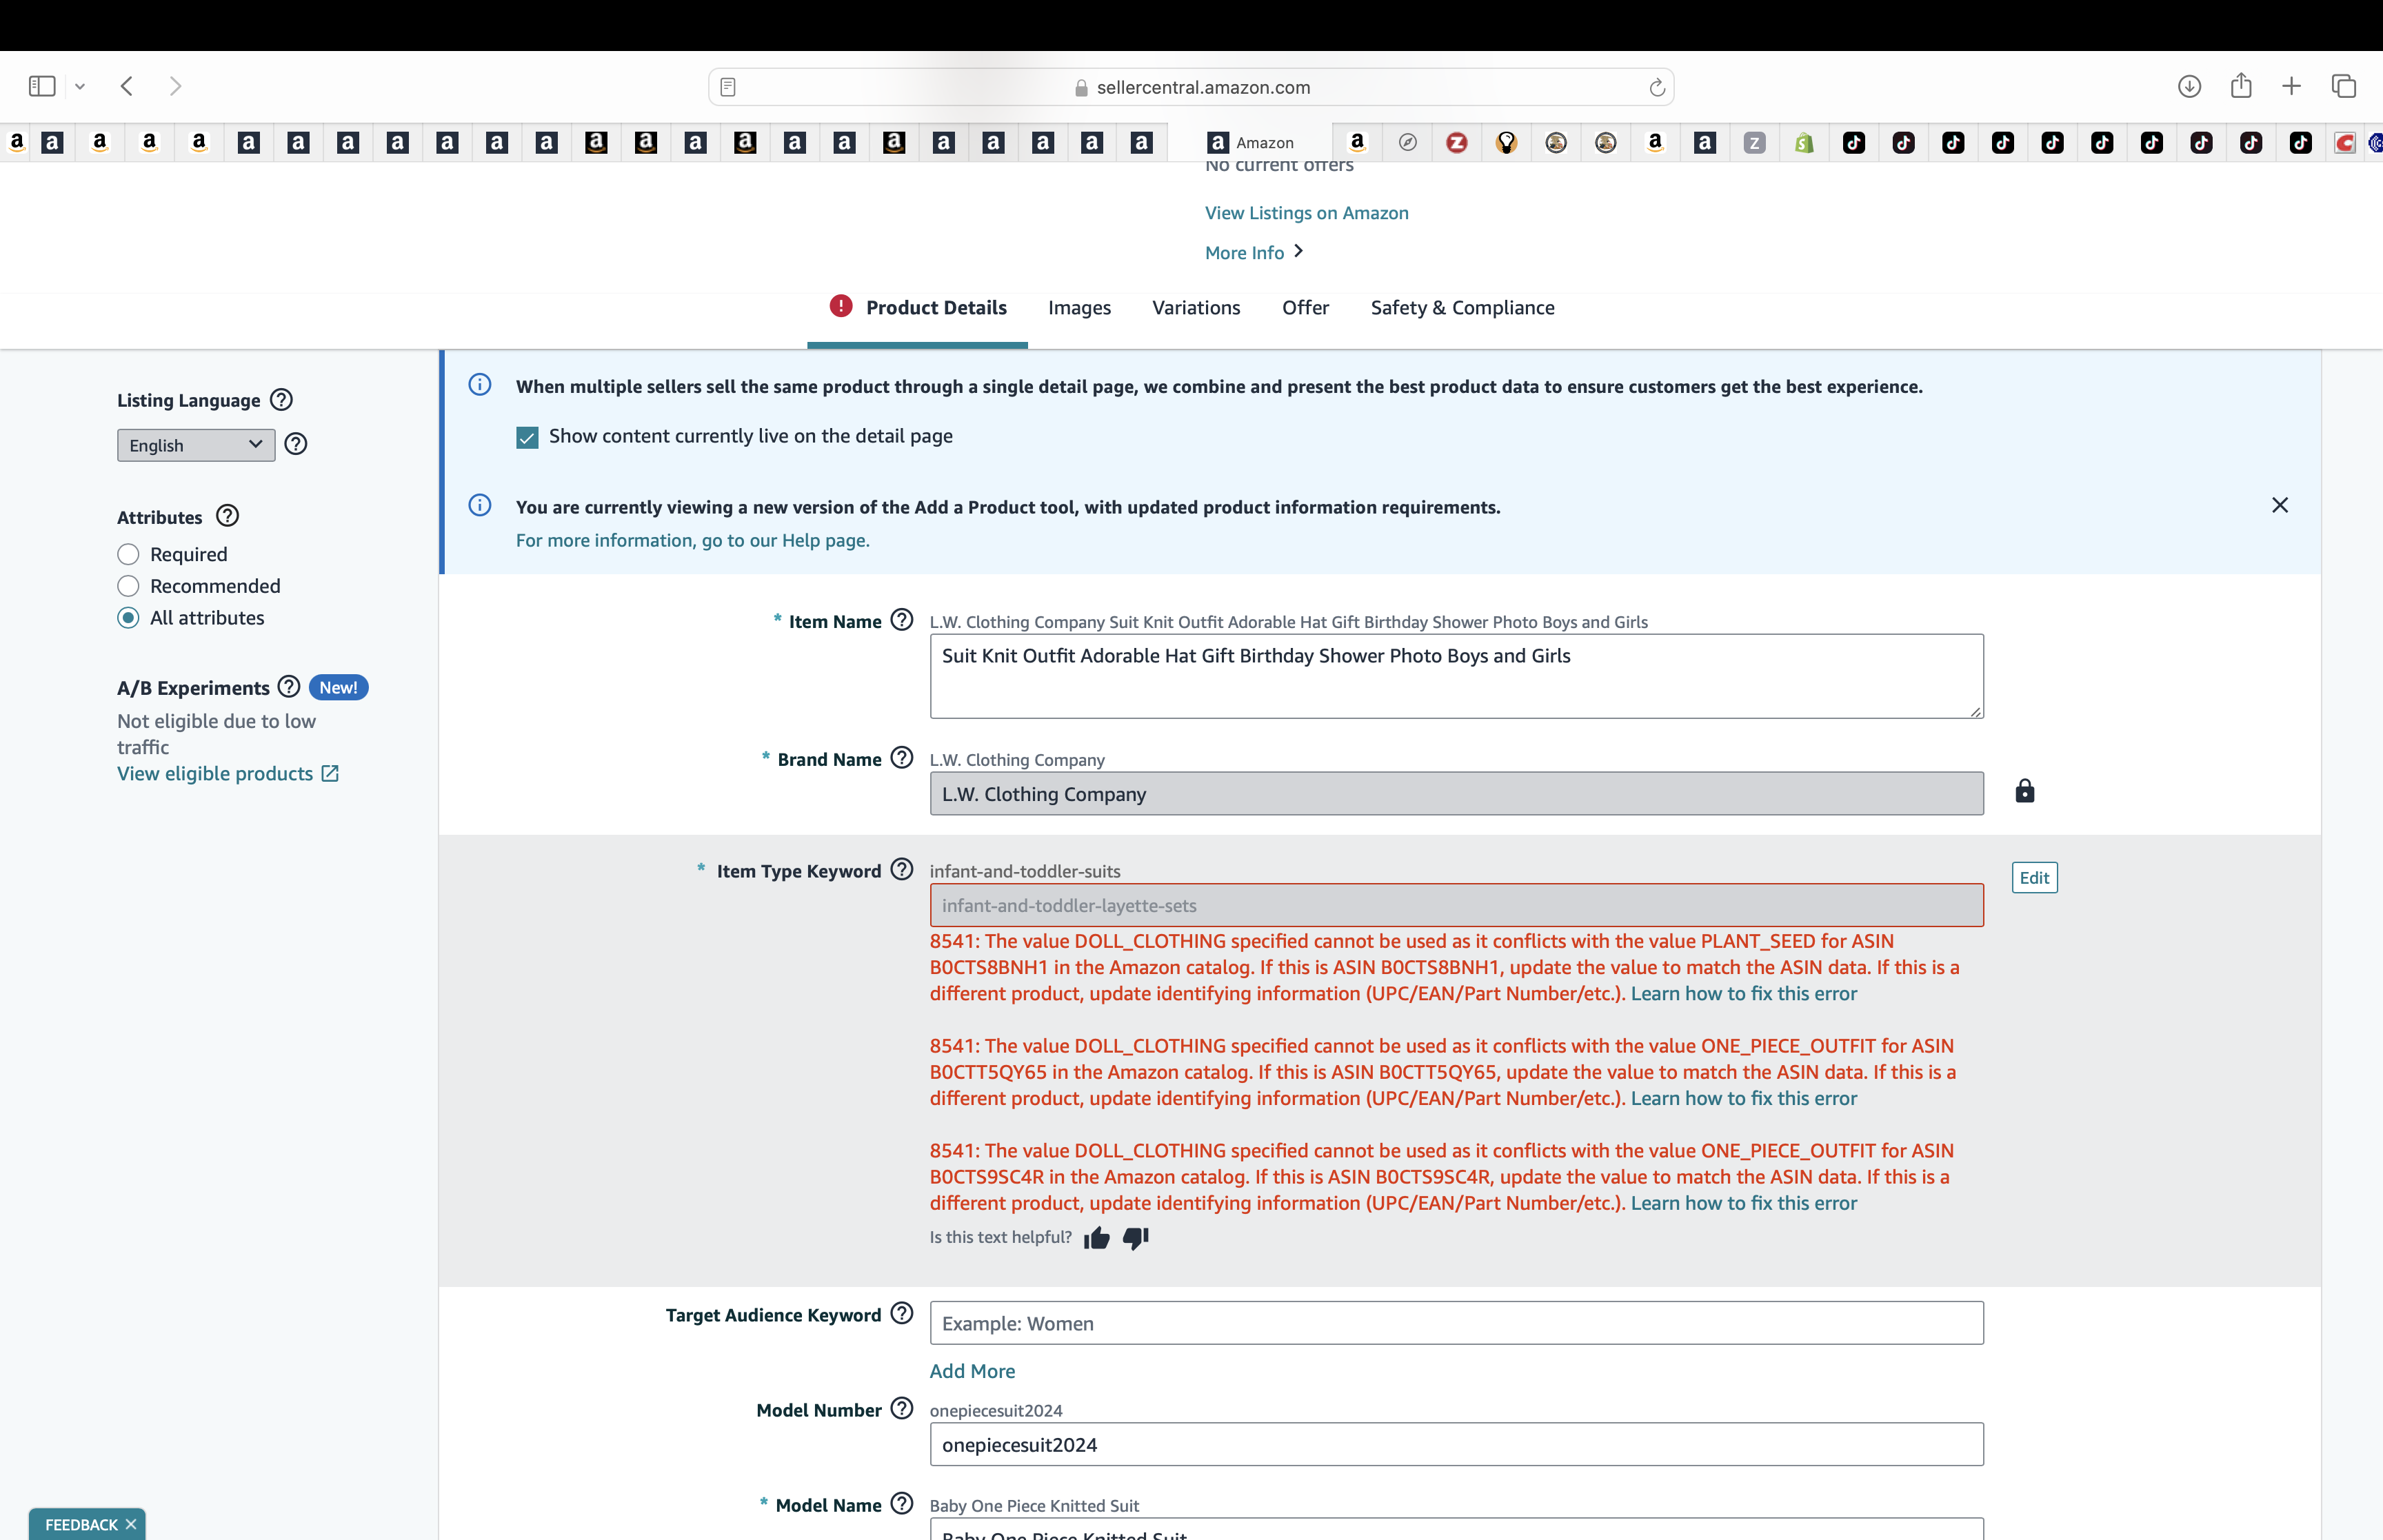Click the Product Details error icon
This screenshot has width=2383, height=1540.
tap(840, 306)
